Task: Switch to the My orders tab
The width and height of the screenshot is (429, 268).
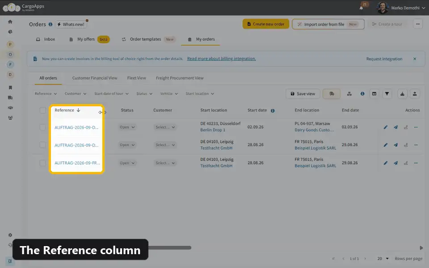Action: (201, 39)
